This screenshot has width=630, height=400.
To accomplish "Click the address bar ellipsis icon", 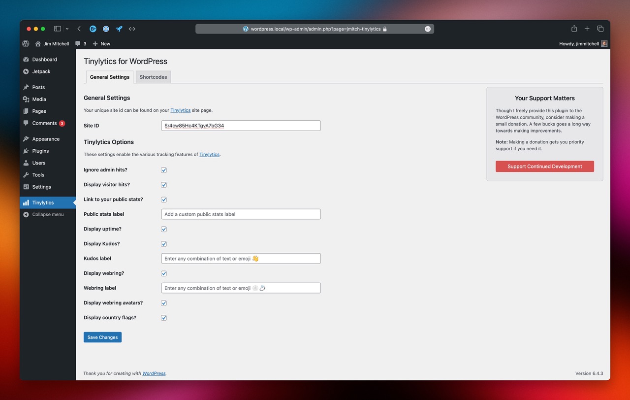I will (x=428, y=29).
